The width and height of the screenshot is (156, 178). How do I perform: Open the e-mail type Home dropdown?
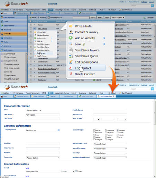[x=67, y=171]
